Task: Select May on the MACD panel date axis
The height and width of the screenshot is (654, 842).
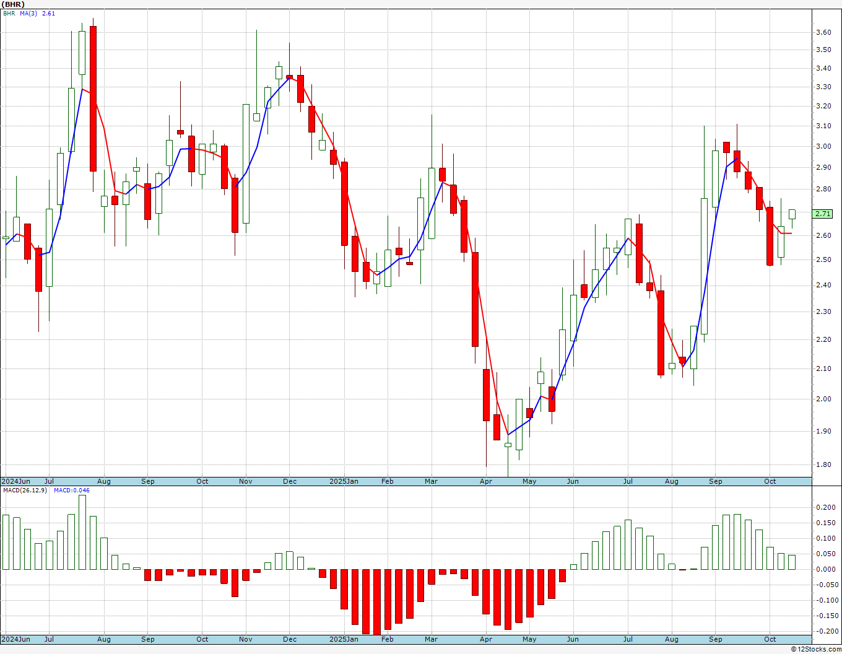Action: pyautogui.click(x=529, y=639)
